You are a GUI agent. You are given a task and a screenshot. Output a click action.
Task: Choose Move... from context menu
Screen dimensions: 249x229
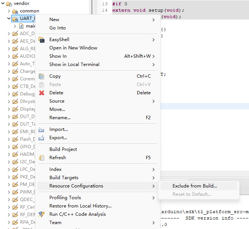pyautogui.click(x=98, y=109)
